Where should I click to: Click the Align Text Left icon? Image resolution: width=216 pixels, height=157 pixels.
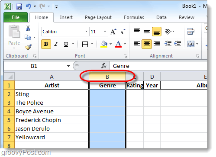137,44
